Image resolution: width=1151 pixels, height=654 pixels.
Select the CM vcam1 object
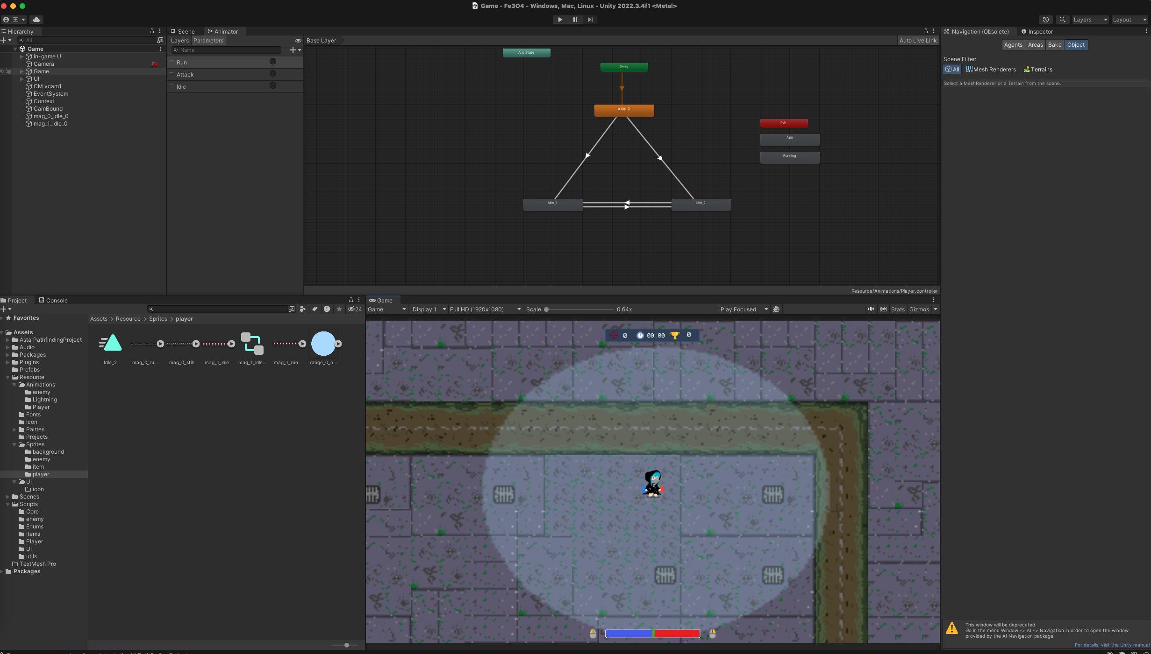click(x=47, y=86)
